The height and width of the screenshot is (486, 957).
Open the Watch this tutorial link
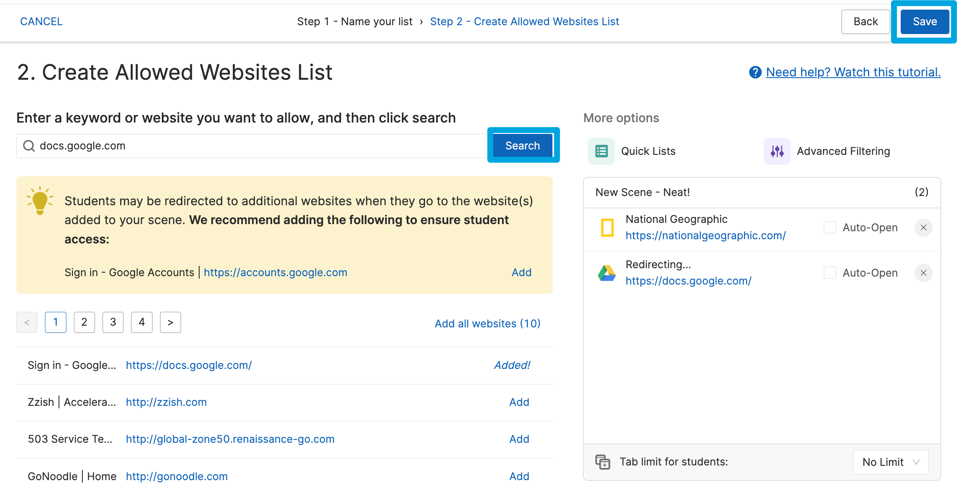tap(852, 72)
